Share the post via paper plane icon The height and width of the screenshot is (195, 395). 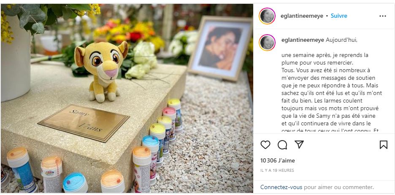[299, 144]
